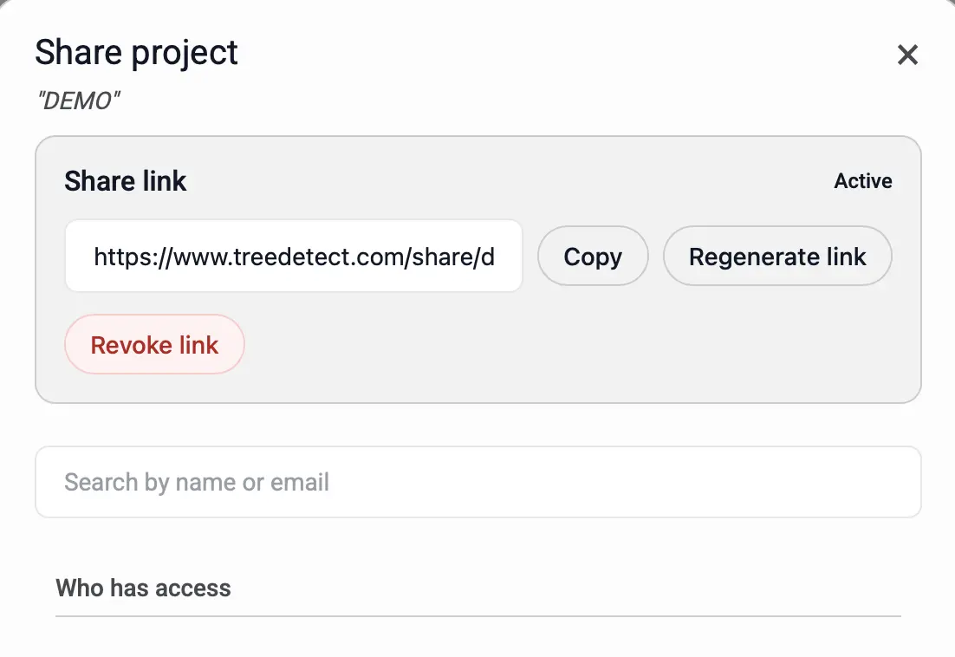Hit Copy next to the URL

tap(593, 257)
